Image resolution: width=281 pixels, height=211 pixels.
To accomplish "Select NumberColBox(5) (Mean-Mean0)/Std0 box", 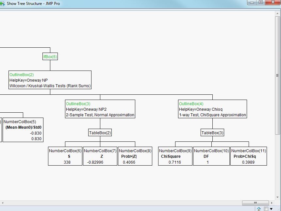I will 23,130.
